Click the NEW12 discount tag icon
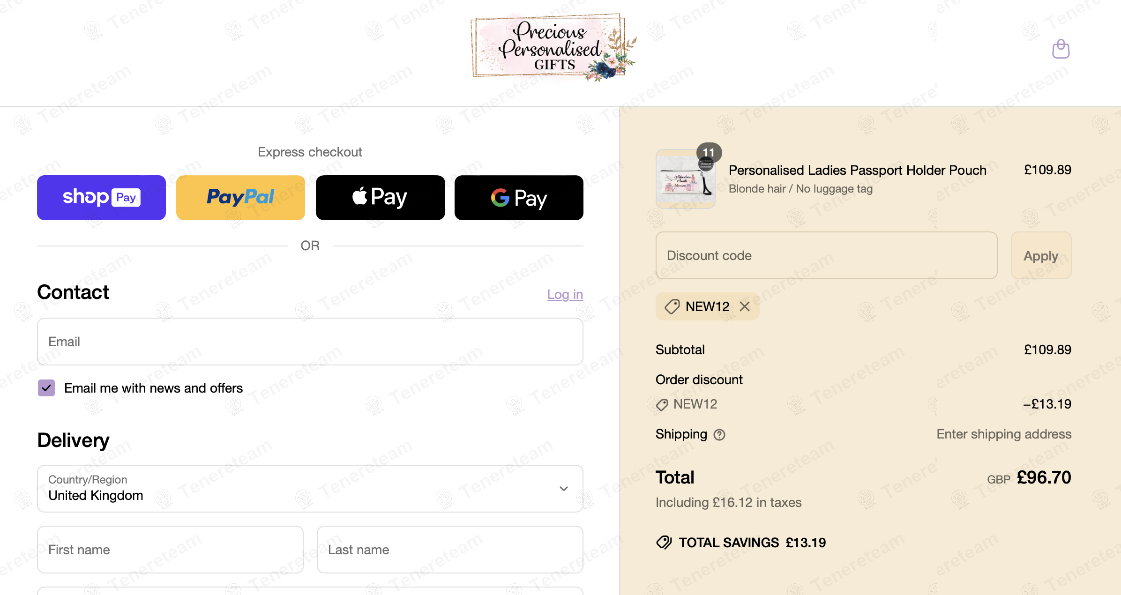The width and height of the screenshot is (1121, 595). tap(672, 307)
